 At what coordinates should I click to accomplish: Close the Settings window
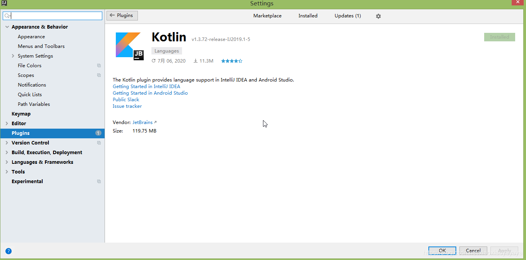pyautogui.click(x=518, y=2)
